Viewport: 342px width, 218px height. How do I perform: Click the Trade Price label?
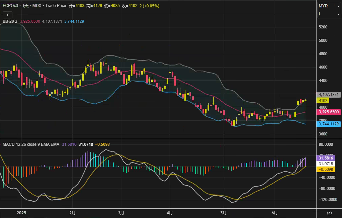(56, 6)
